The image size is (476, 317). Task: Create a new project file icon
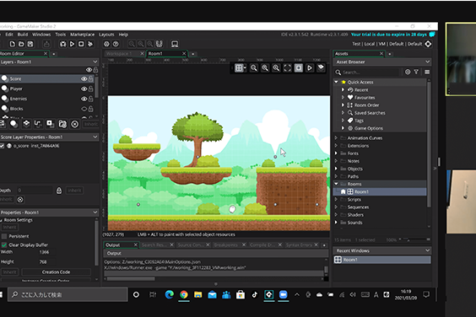click(x=12, y=44)
